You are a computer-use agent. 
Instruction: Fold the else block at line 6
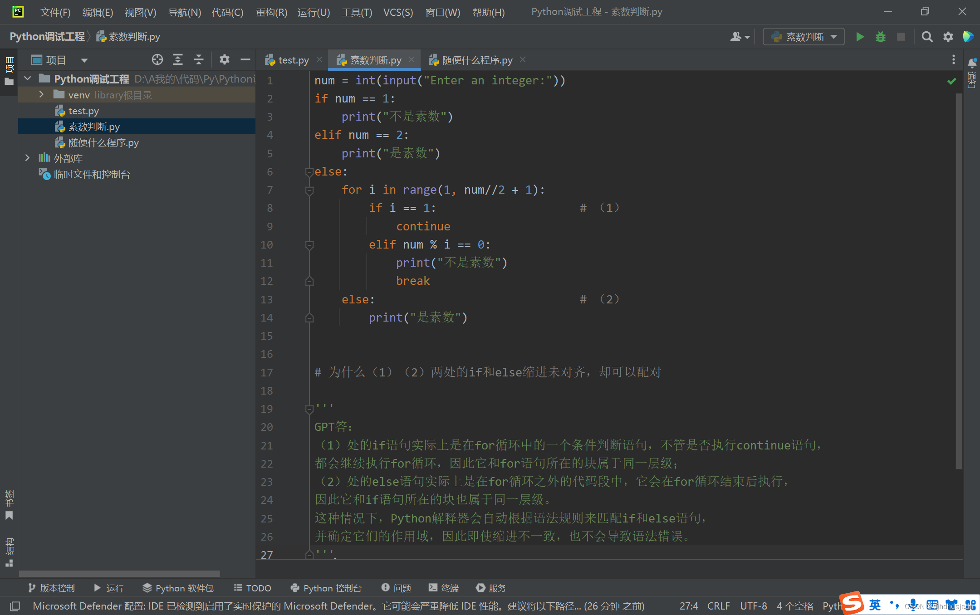[x=309, y=172]
